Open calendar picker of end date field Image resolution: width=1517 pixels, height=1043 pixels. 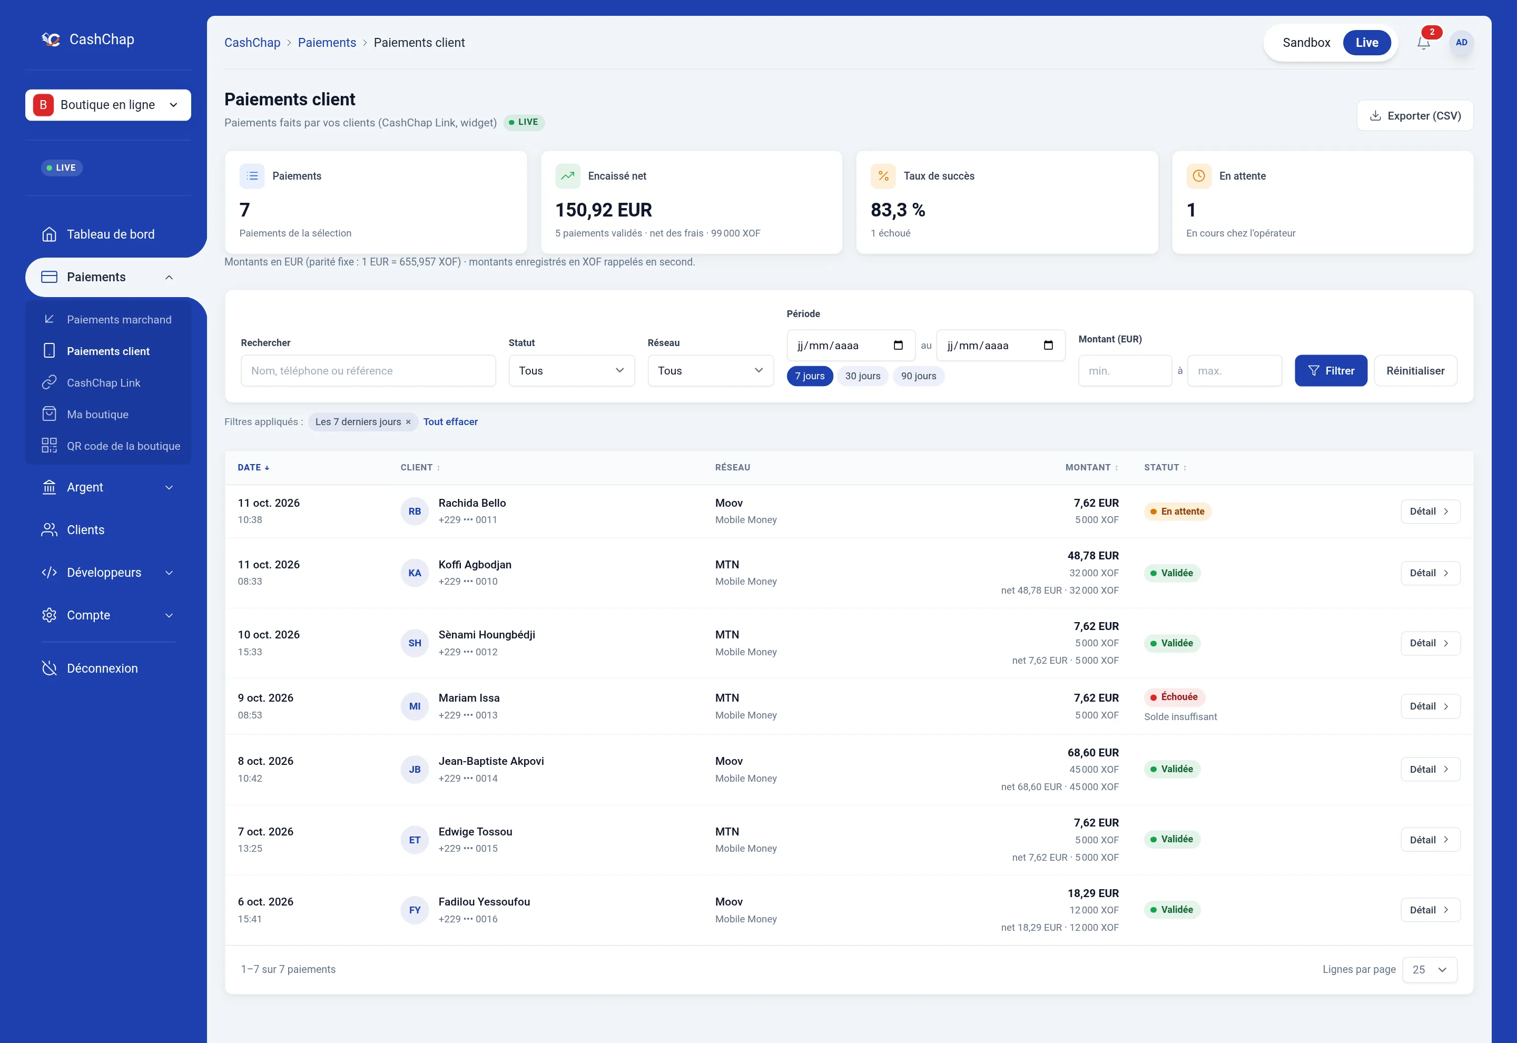pos(1049,345)
